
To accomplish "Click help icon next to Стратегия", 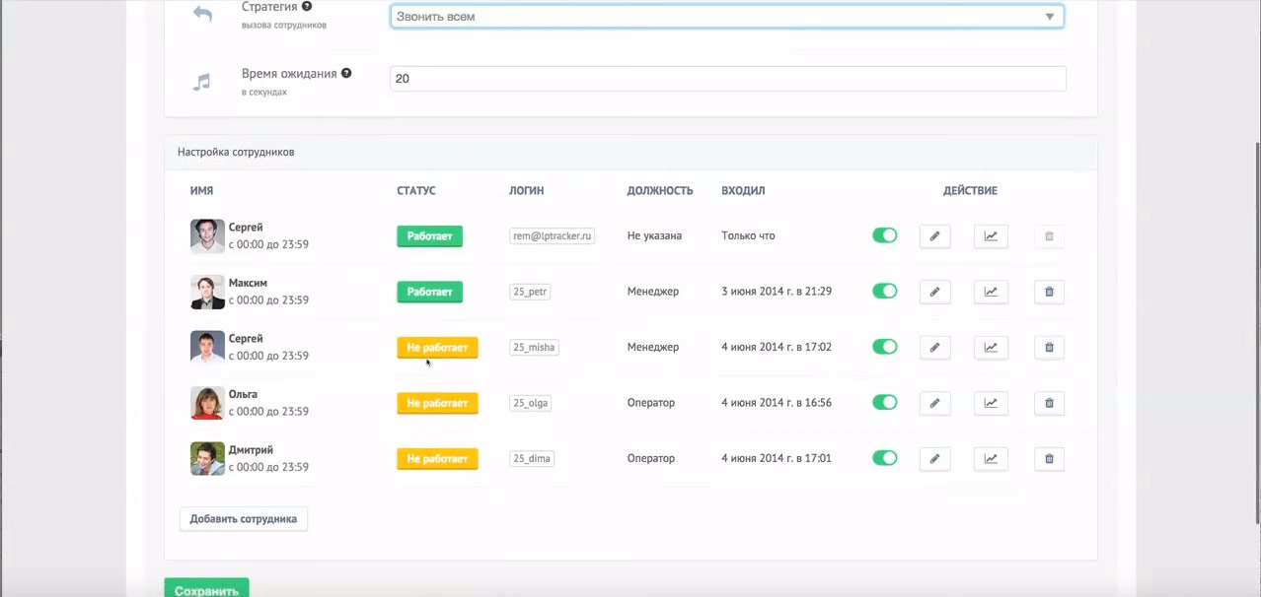I will (307, 7).
